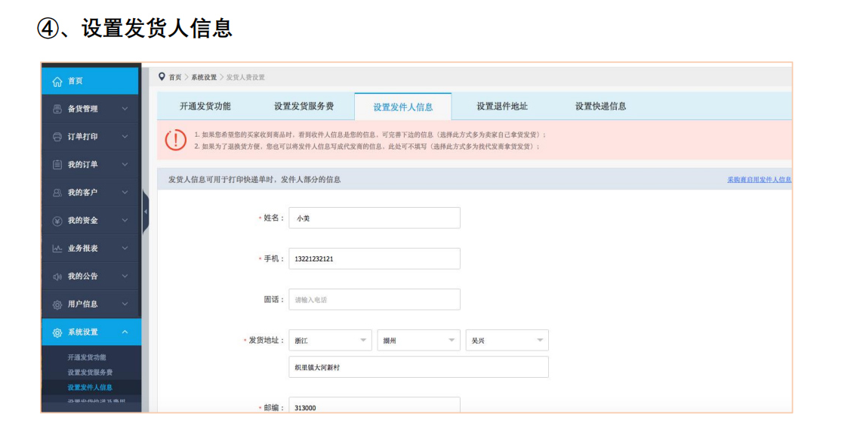Collapse the 系统设置 menu chevron

coord(125,332)
